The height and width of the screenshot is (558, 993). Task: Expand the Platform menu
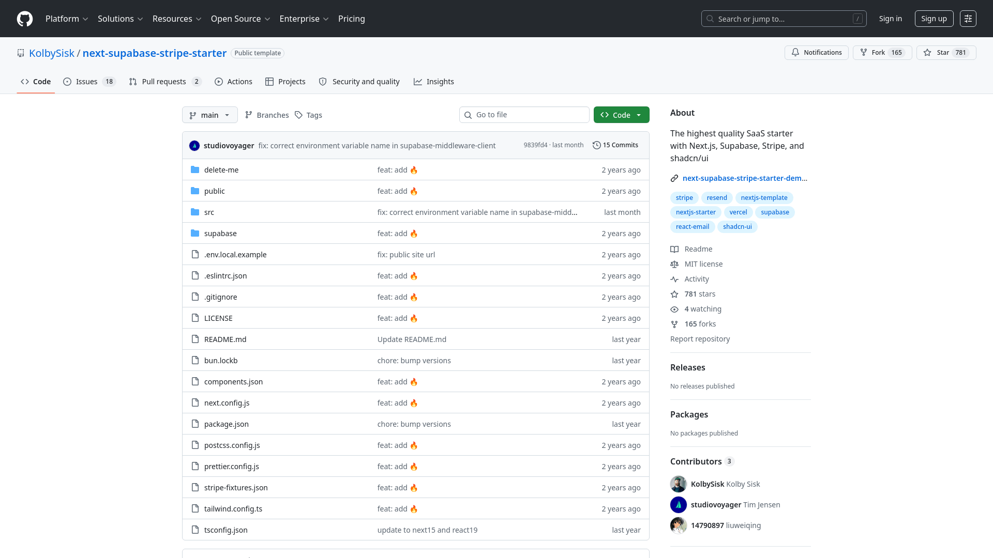pyautogui.click(x=67, y=19)
